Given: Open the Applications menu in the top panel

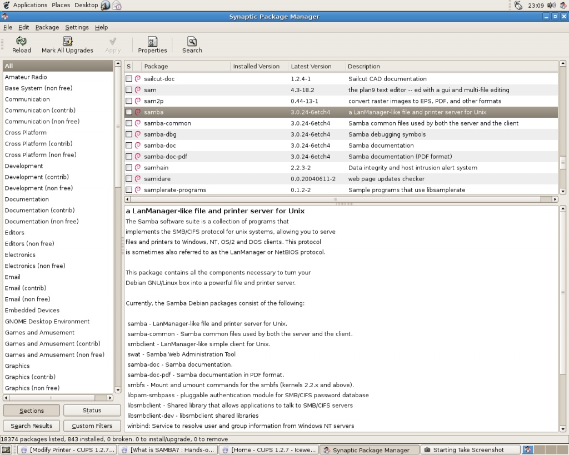Looking at the screenshot, I should tap(30, 5).
